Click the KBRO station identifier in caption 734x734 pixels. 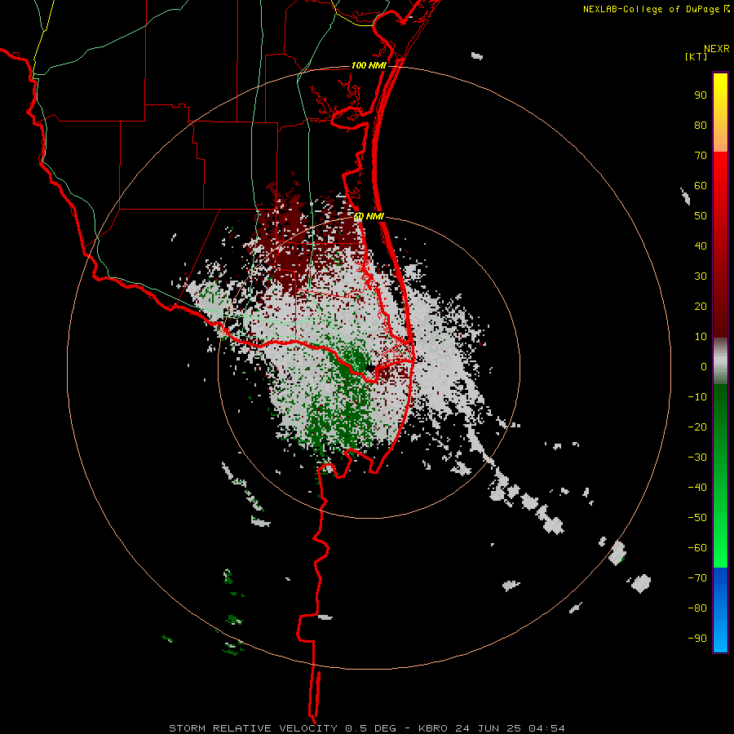[433, 728]
